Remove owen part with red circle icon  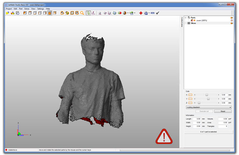[x=232, y=20]
